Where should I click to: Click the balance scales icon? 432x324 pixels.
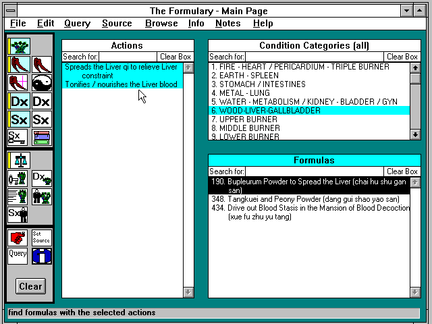(19, 161)
